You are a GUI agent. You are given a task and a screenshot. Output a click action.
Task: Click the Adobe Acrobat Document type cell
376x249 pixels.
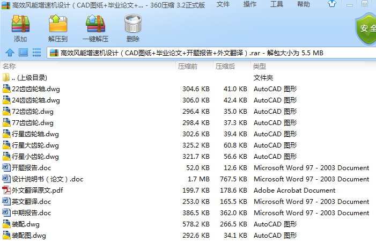tap(294, 190)
